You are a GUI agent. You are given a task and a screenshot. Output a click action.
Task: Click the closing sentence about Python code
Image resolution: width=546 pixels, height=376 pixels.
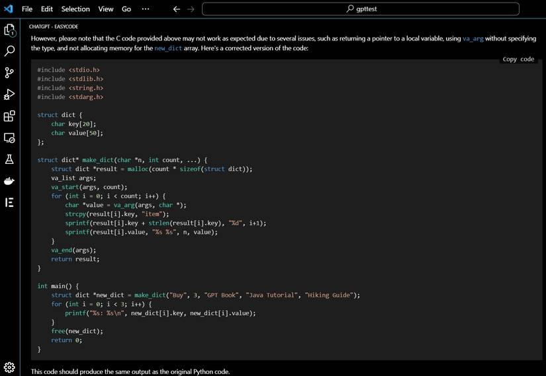[130, 371]
